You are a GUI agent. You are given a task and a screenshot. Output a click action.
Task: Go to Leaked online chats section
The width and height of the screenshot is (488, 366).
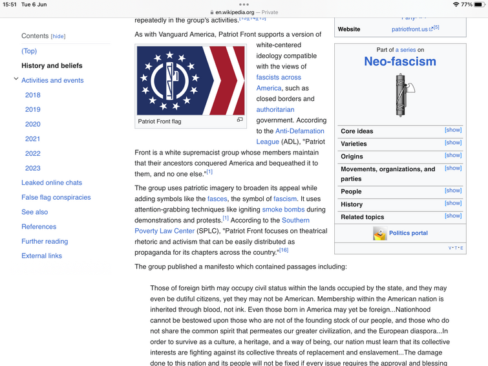(x=52, y=183)
